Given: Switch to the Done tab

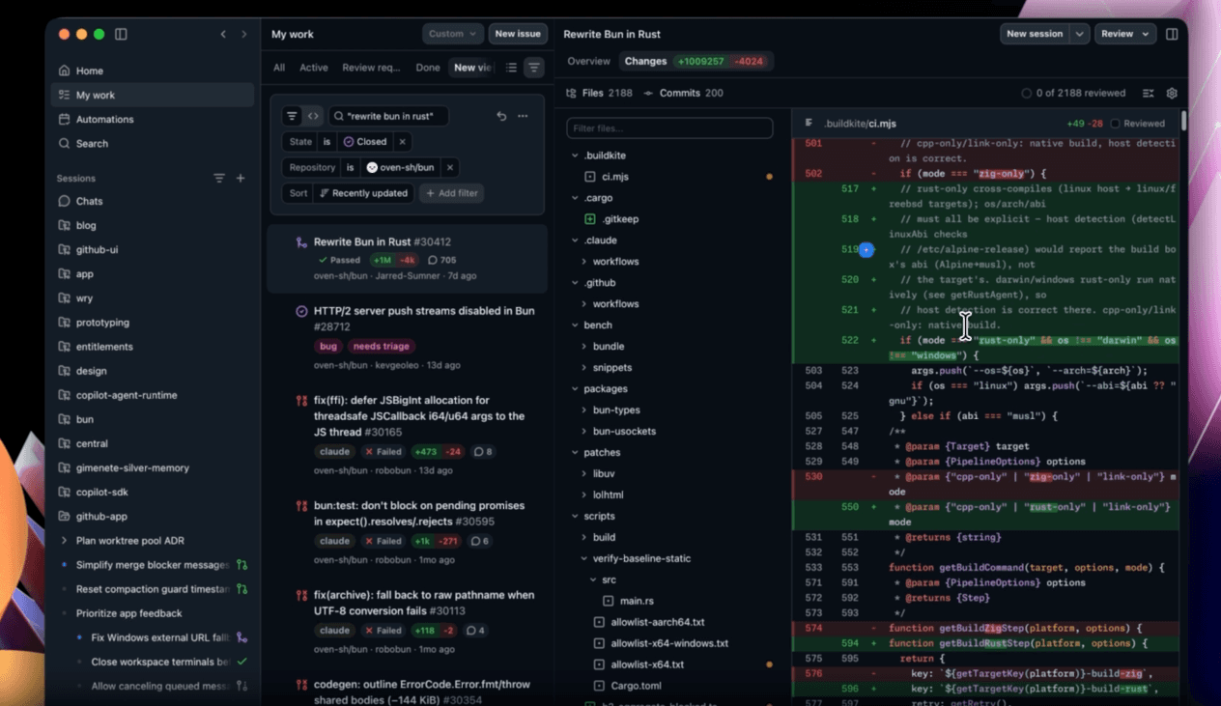Looking at the screenshot, I should click(428, 68).
